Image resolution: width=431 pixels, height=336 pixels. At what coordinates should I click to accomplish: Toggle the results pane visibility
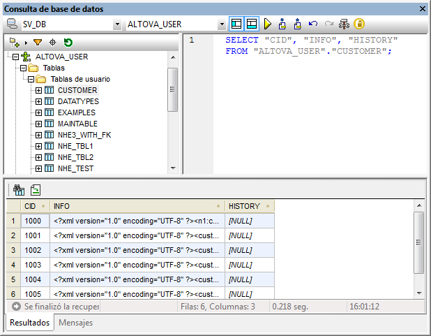pyautogui.click(x=252, y=24)
